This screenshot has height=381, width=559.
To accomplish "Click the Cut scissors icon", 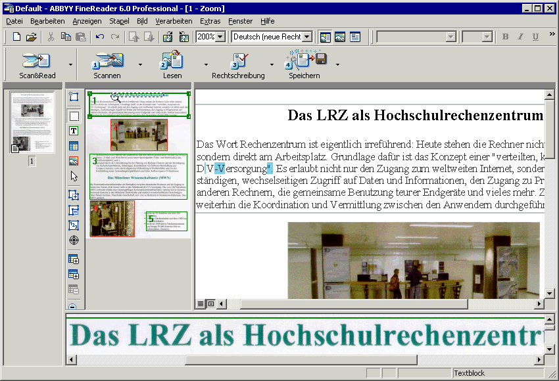I will (51, 37).
